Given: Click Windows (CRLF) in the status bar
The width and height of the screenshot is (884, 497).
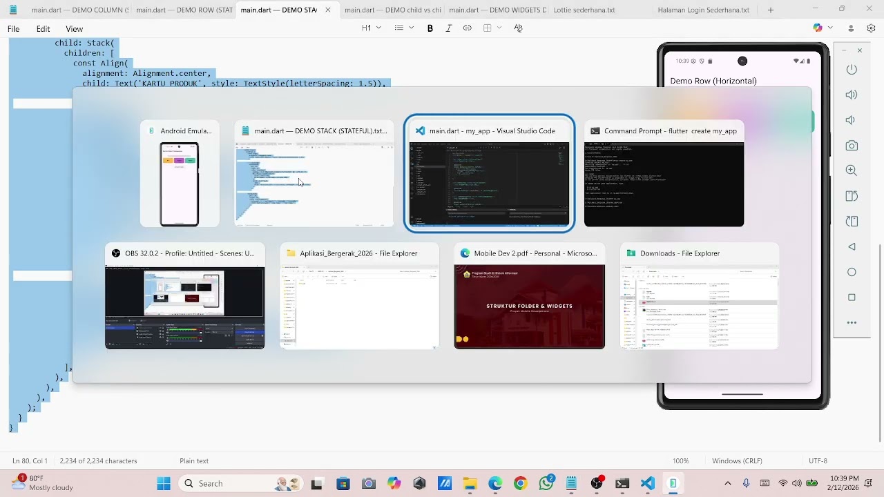Looking at the screenshot, I should pos(737,461).
